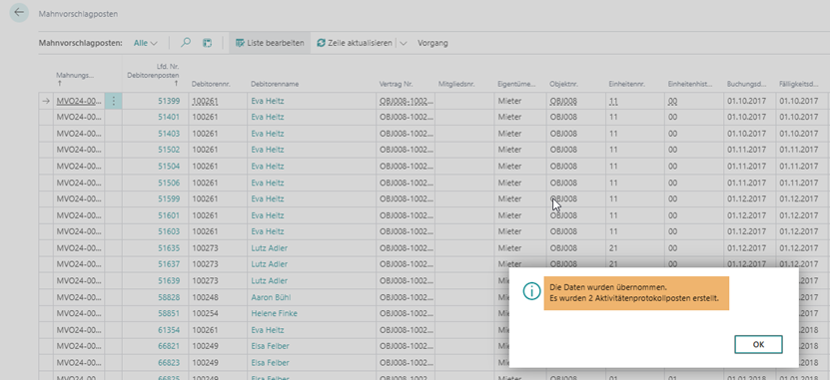This screenshot has width=830, height=380.
Task: Expand the chevron next to Zeile aktualisieren
Action: tap(403, 43)
